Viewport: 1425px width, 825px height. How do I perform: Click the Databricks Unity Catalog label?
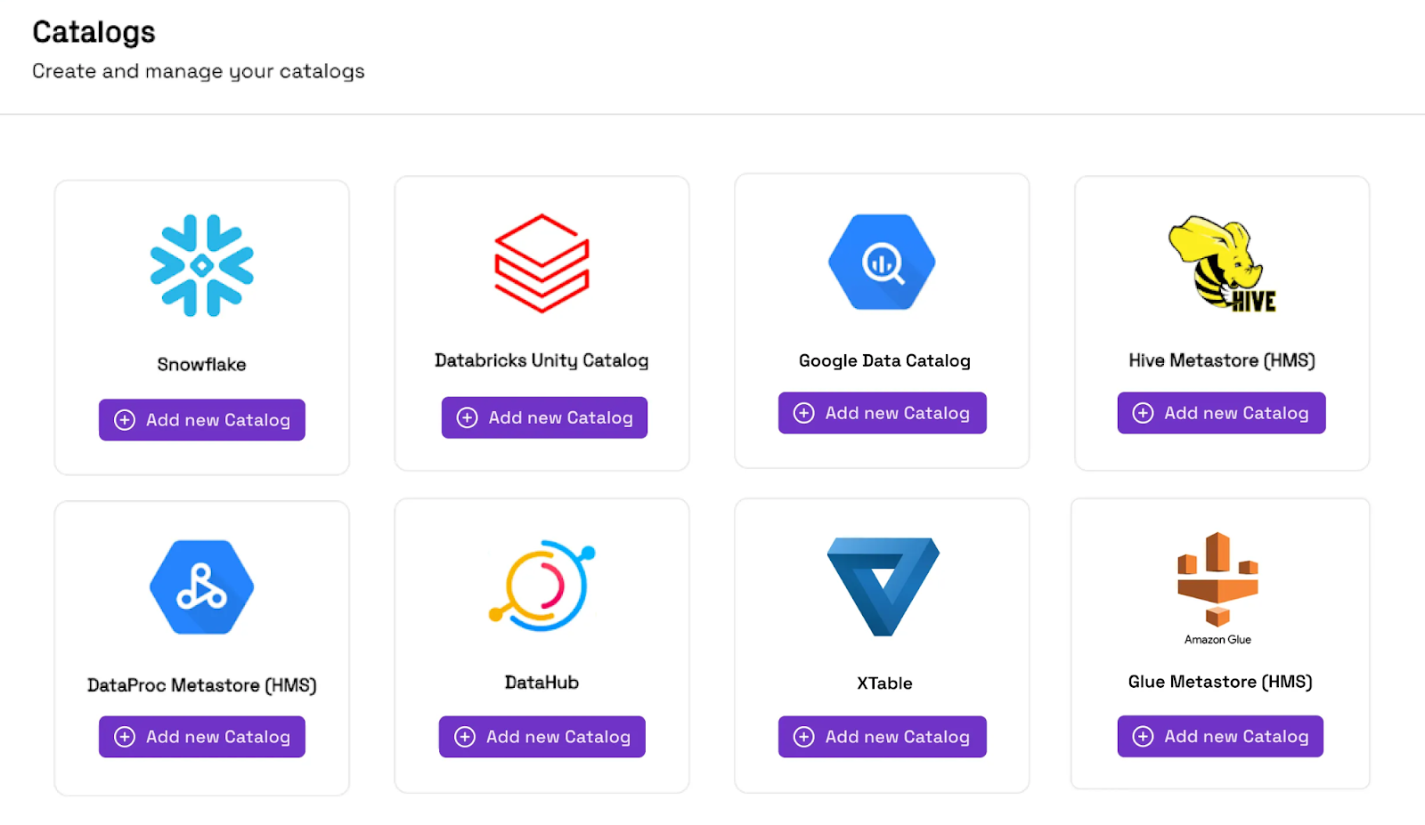coord(541,360)
